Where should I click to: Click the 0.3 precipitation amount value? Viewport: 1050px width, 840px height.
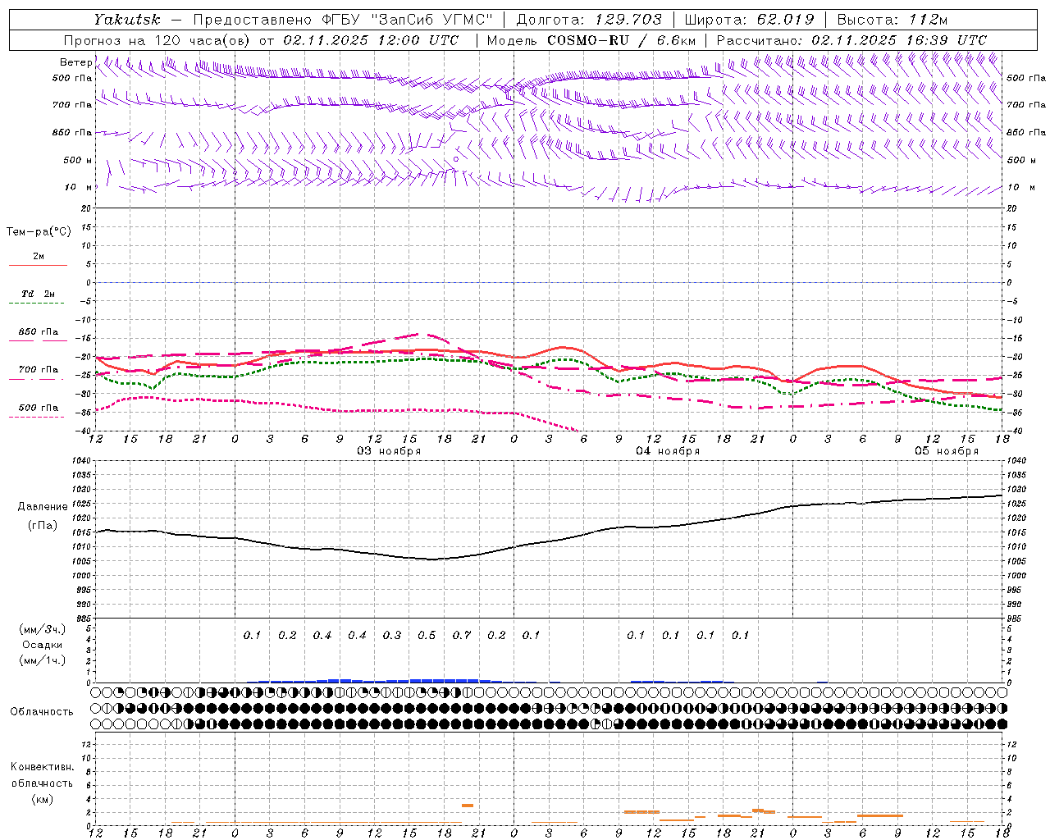tap(392, 635)
